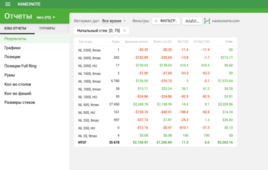Sort table by Руки column header
The height and width of the screenshot is (170, 268).
[x=116, y=41]
